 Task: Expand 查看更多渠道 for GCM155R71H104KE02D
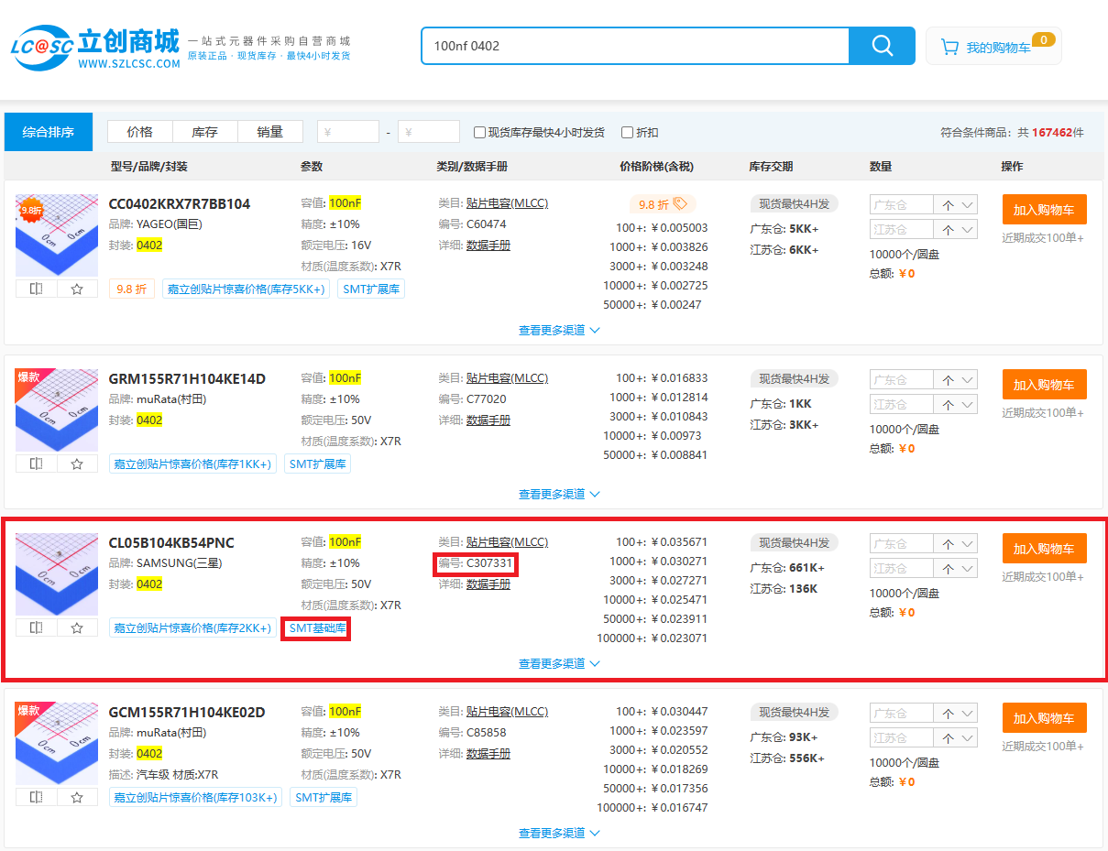coord(560,833)
